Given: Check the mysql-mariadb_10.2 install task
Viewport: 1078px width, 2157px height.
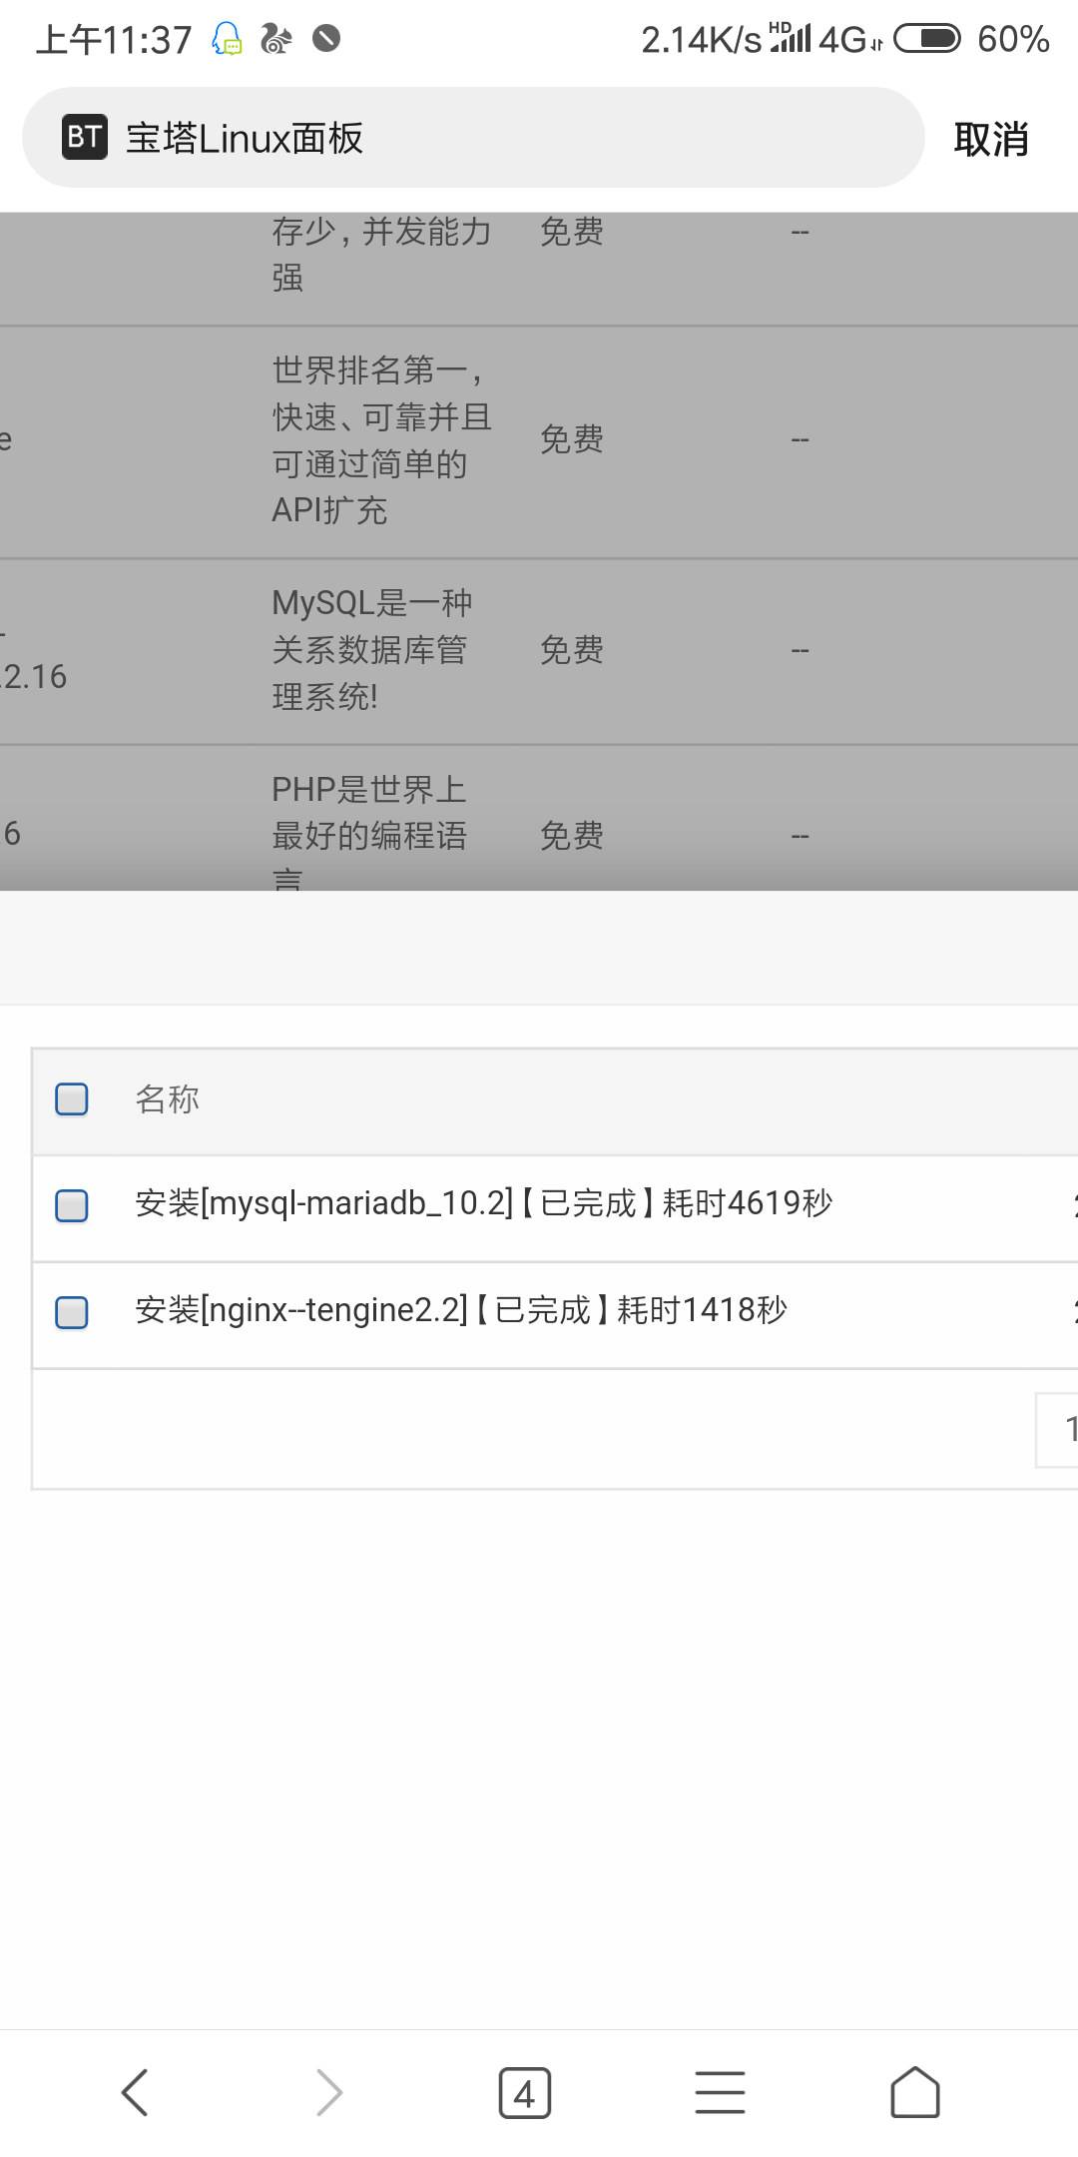Looking at the screenshot, I should (x=72, y=1205).
